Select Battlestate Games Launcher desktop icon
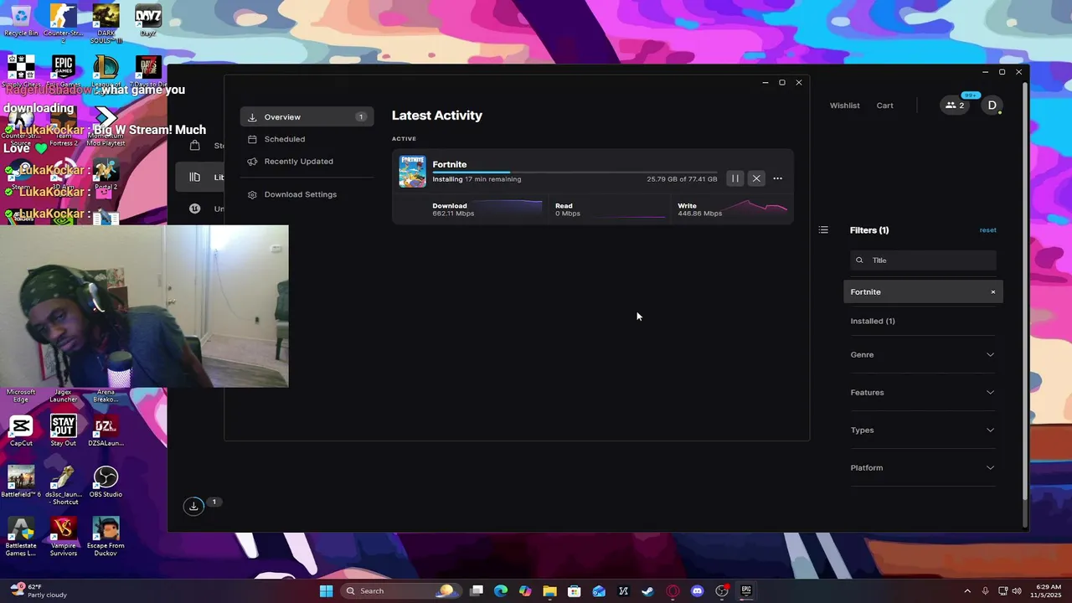 (21, 536)
